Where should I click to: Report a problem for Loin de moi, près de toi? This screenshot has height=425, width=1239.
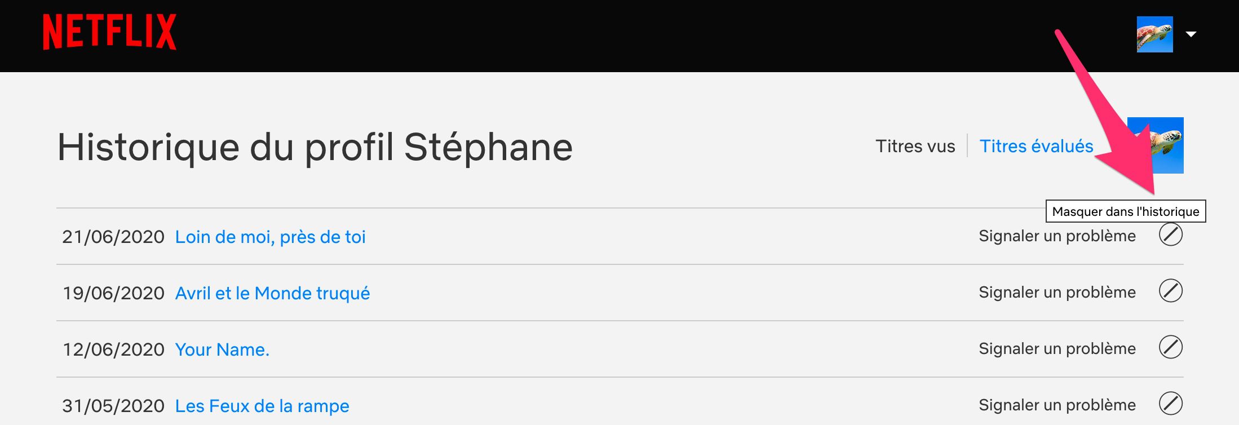(x=1057, y=236)
